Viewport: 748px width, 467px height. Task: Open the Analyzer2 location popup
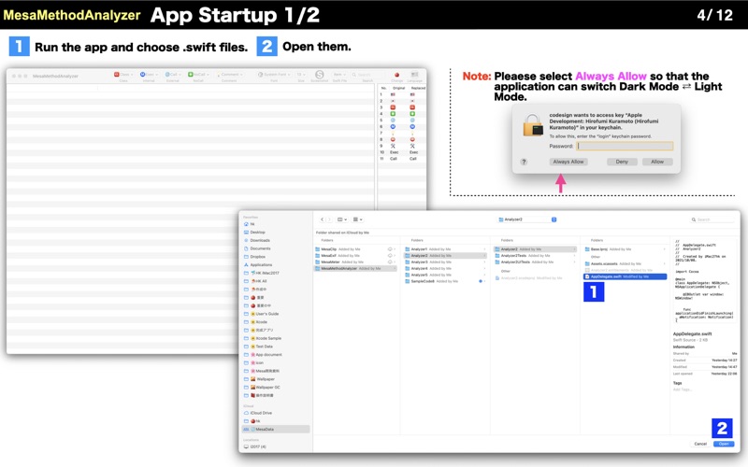coord(527,219)
